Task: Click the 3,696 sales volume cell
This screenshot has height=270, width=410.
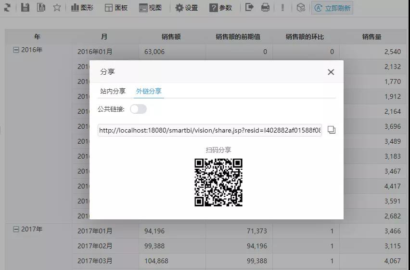Action: (x=375, y=126)
